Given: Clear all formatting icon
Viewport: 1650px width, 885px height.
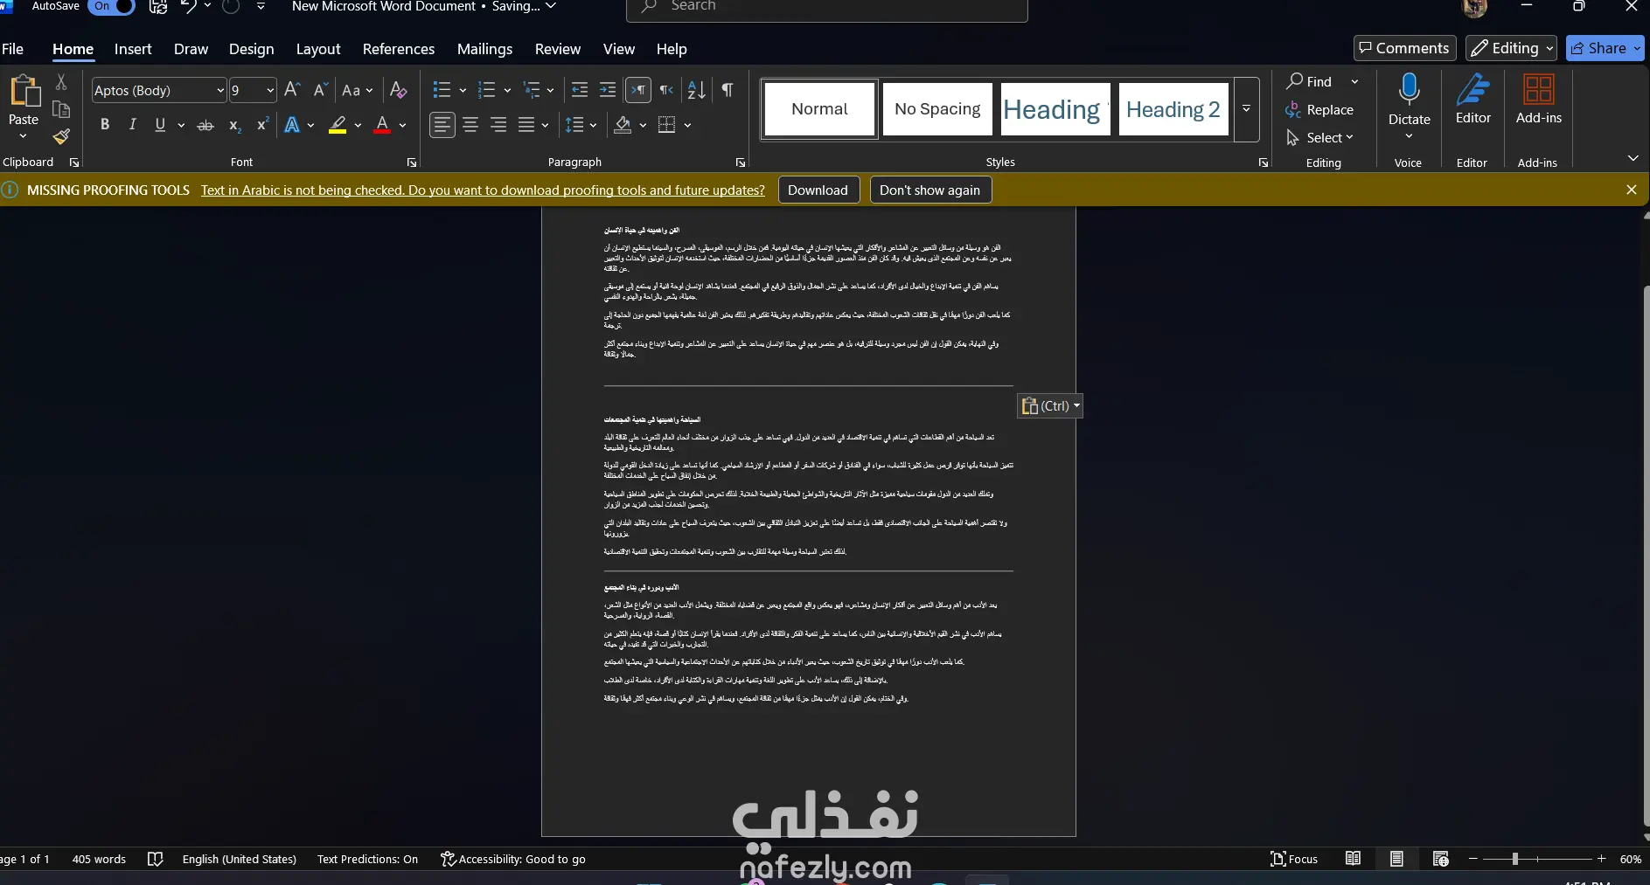Looking at the screenshot, I should [398, 90].
